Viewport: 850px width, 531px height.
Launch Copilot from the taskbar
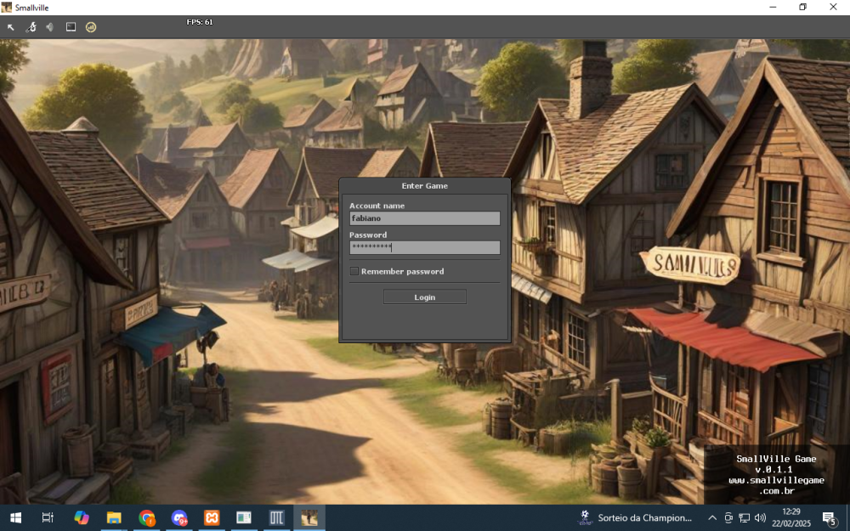coord(82,517)
